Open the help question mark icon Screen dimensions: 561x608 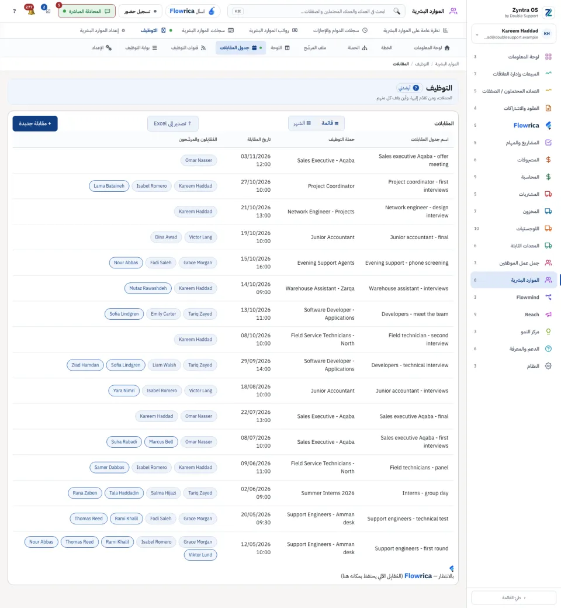(15, 11)
